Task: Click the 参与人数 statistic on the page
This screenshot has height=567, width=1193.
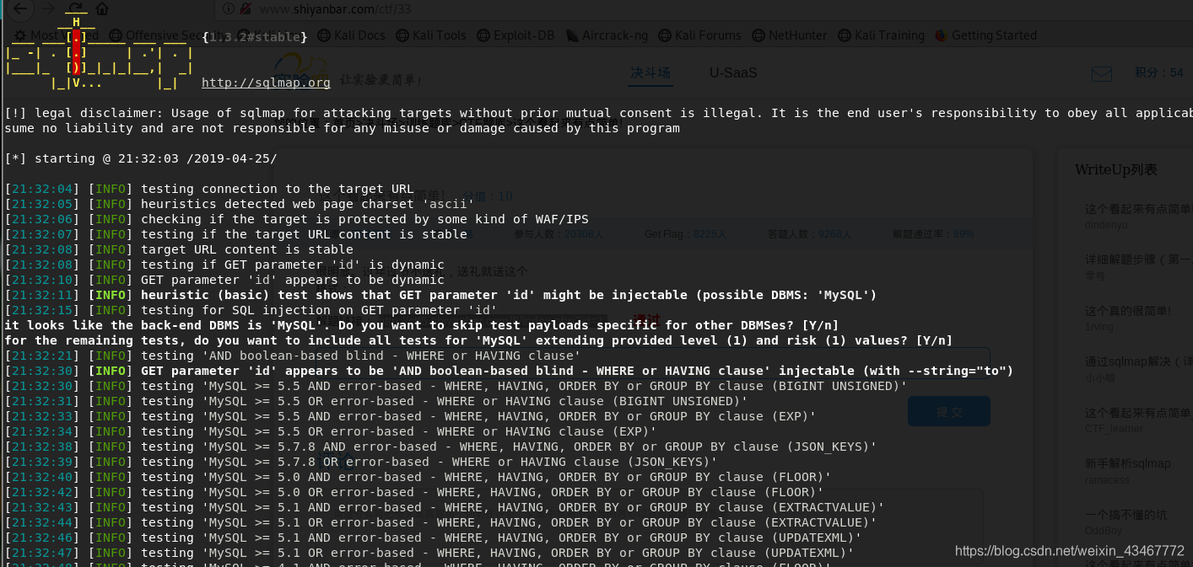Action: coord(559,234)
